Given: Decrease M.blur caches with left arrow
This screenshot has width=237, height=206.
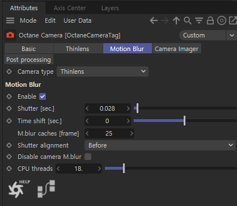Looking at the screenshot, I should [x=87, y=133].
